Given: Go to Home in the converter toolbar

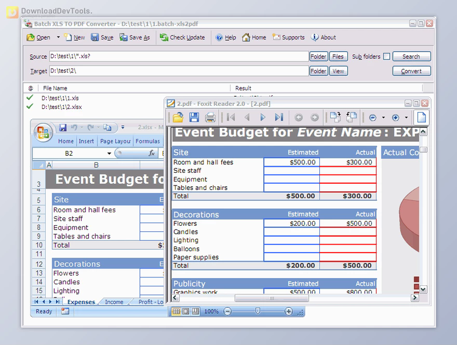Looking at the screenshot, I should (254, 37).
